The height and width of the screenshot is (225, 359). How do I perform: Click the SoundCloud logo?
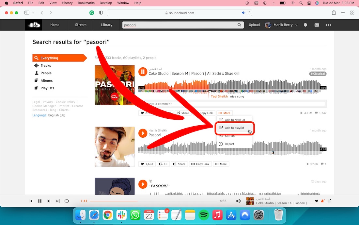pyautogui.click(x=33, y=25)
